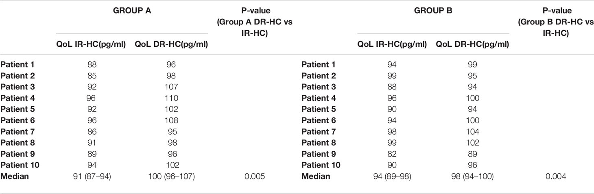The image size is (594, 194).
Task: Click the Group A P-value header
Action: pyautogui.click(x=255, y=22)
